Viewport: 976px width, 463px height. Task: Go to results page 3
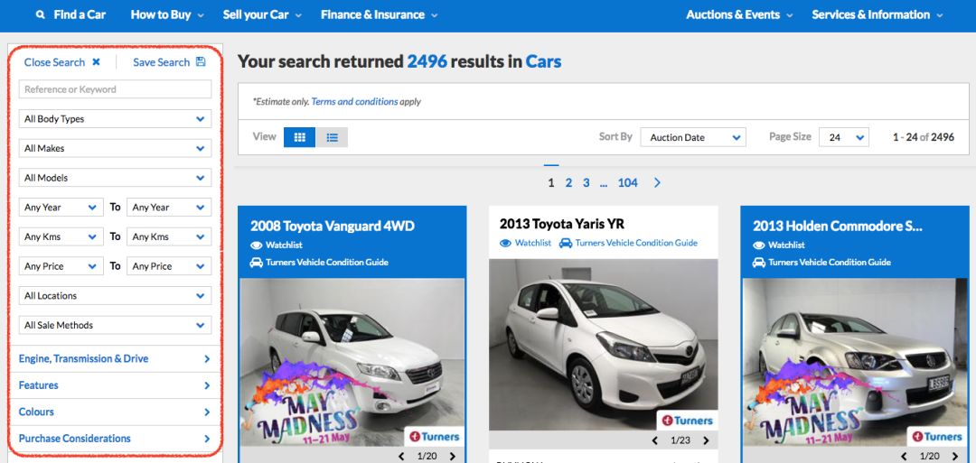tap(587, 182)
